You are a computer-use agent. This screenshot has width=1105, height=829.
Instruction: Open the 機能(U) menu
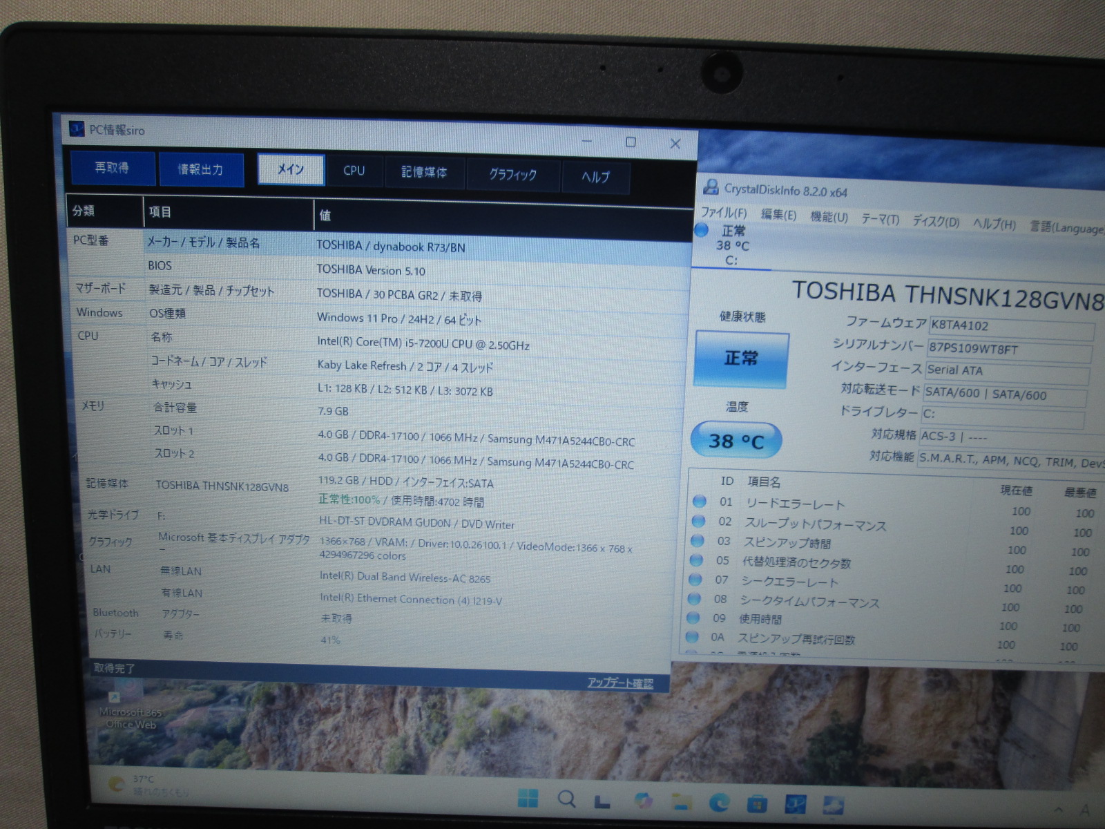pyautogui.click(x=829, y=217)
